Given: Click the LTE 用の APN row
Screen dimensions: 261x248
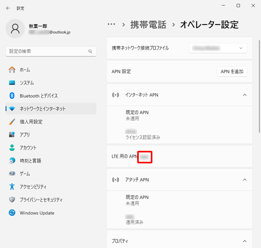Looking at the screenshot, I should pos(180,156).
